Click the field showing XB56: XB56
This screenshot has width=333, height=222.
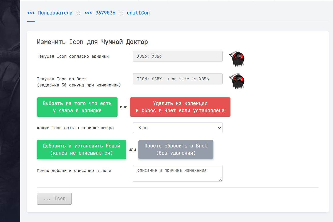(x=178, y=56)
